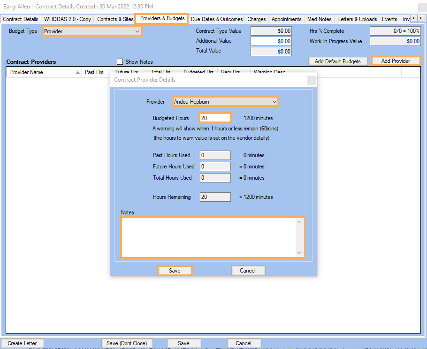Click sort arrow in Provider Name column
The height and width of the screenshot is (349, 427).
77,73
